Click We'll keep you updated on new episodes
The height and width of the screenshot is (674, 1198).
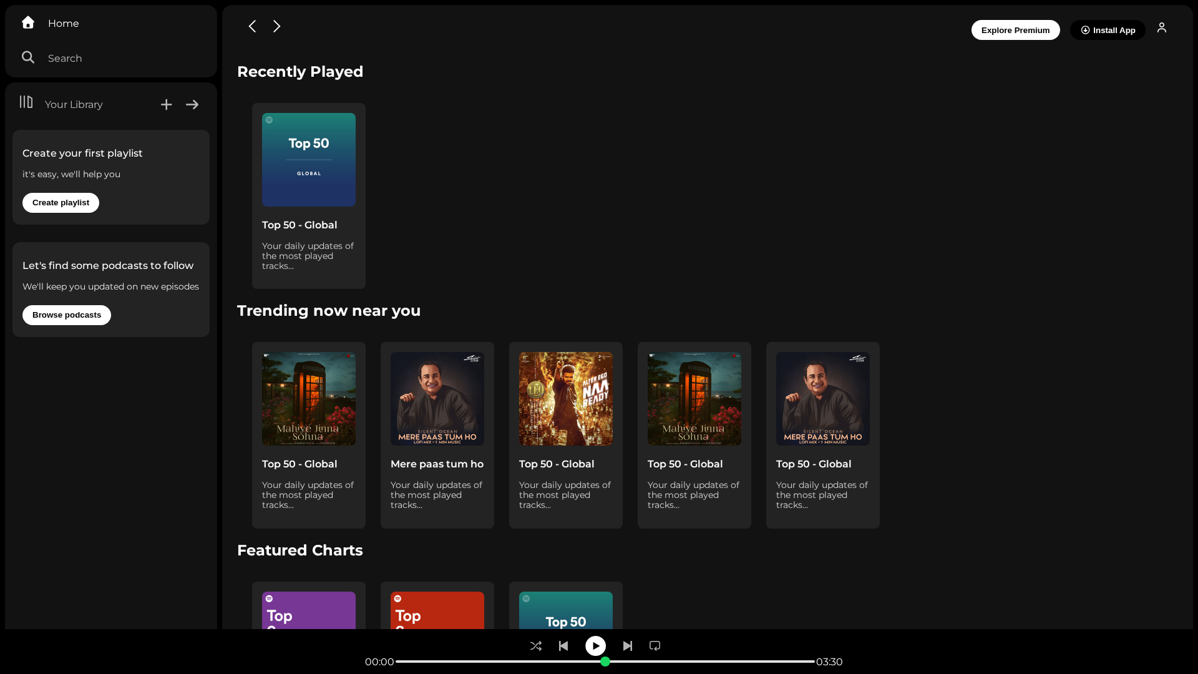click(x=110, y=286)
